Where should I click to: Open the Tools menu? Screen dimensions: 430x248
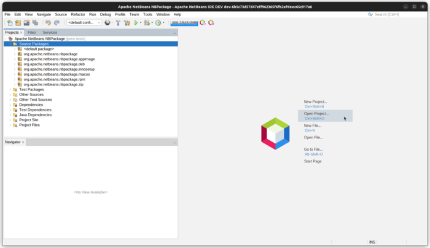point(147,14)
